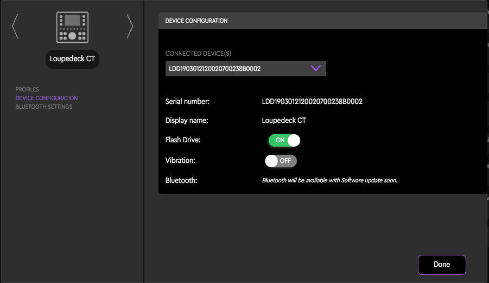Click the Vibration label
This screenshot has height=283, width=489.
(180, 161)
